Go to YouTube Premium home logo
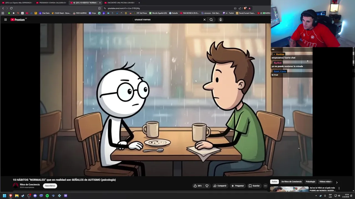The height and width of the screenshot is (199, 355). [x=18, y=20]
